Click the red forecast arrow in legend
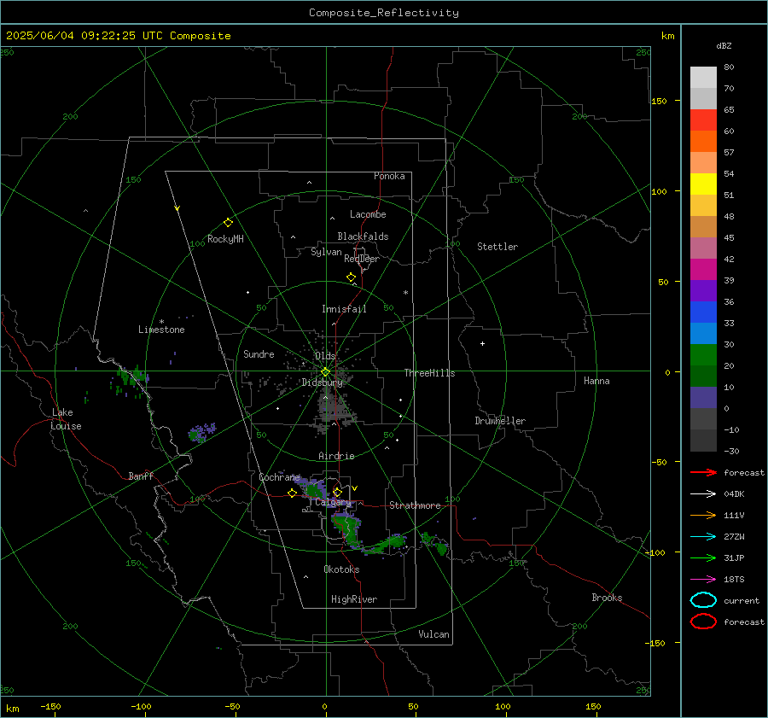The width and height of the screenshot is (768, 718). [703, 472]
